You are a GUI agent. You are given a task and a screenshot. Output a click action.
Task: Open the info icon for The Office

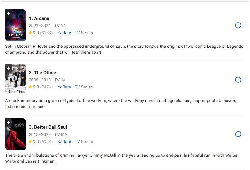pyautogui.click(x=238, y=80)
